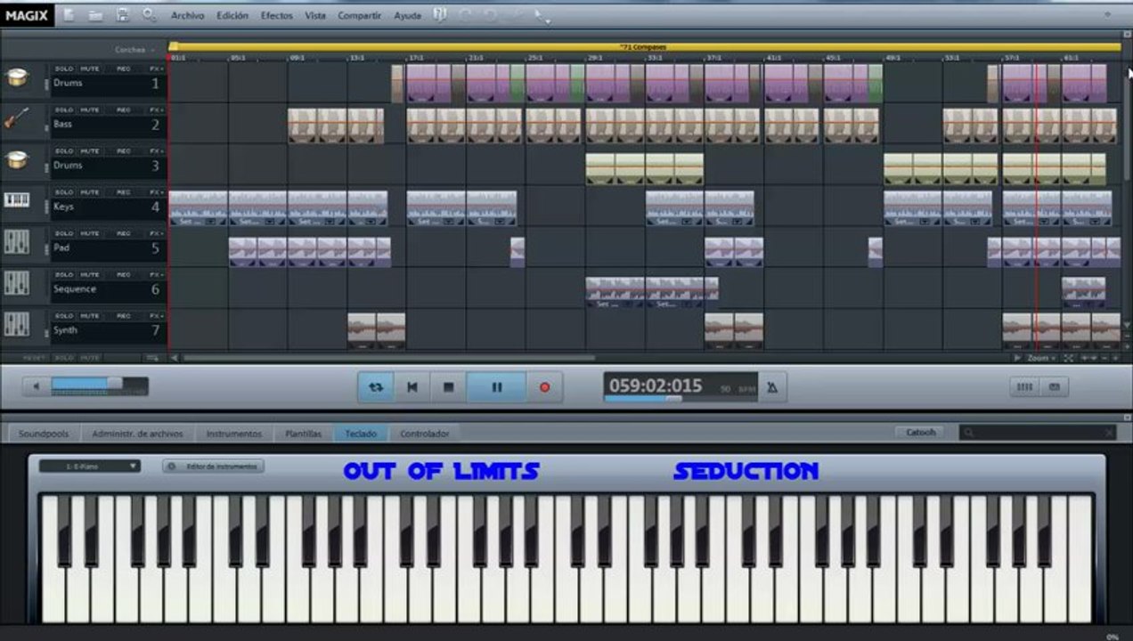Image resolution: width=1133 pixels, height=641 pixels.
Task: Open the Archivo menu
Action: tap(187, 16)
